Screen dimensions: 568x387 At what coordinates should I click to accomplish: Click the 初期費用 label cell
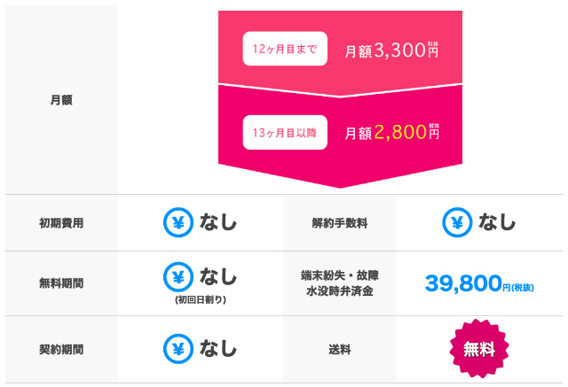click(x=61, y=223)
